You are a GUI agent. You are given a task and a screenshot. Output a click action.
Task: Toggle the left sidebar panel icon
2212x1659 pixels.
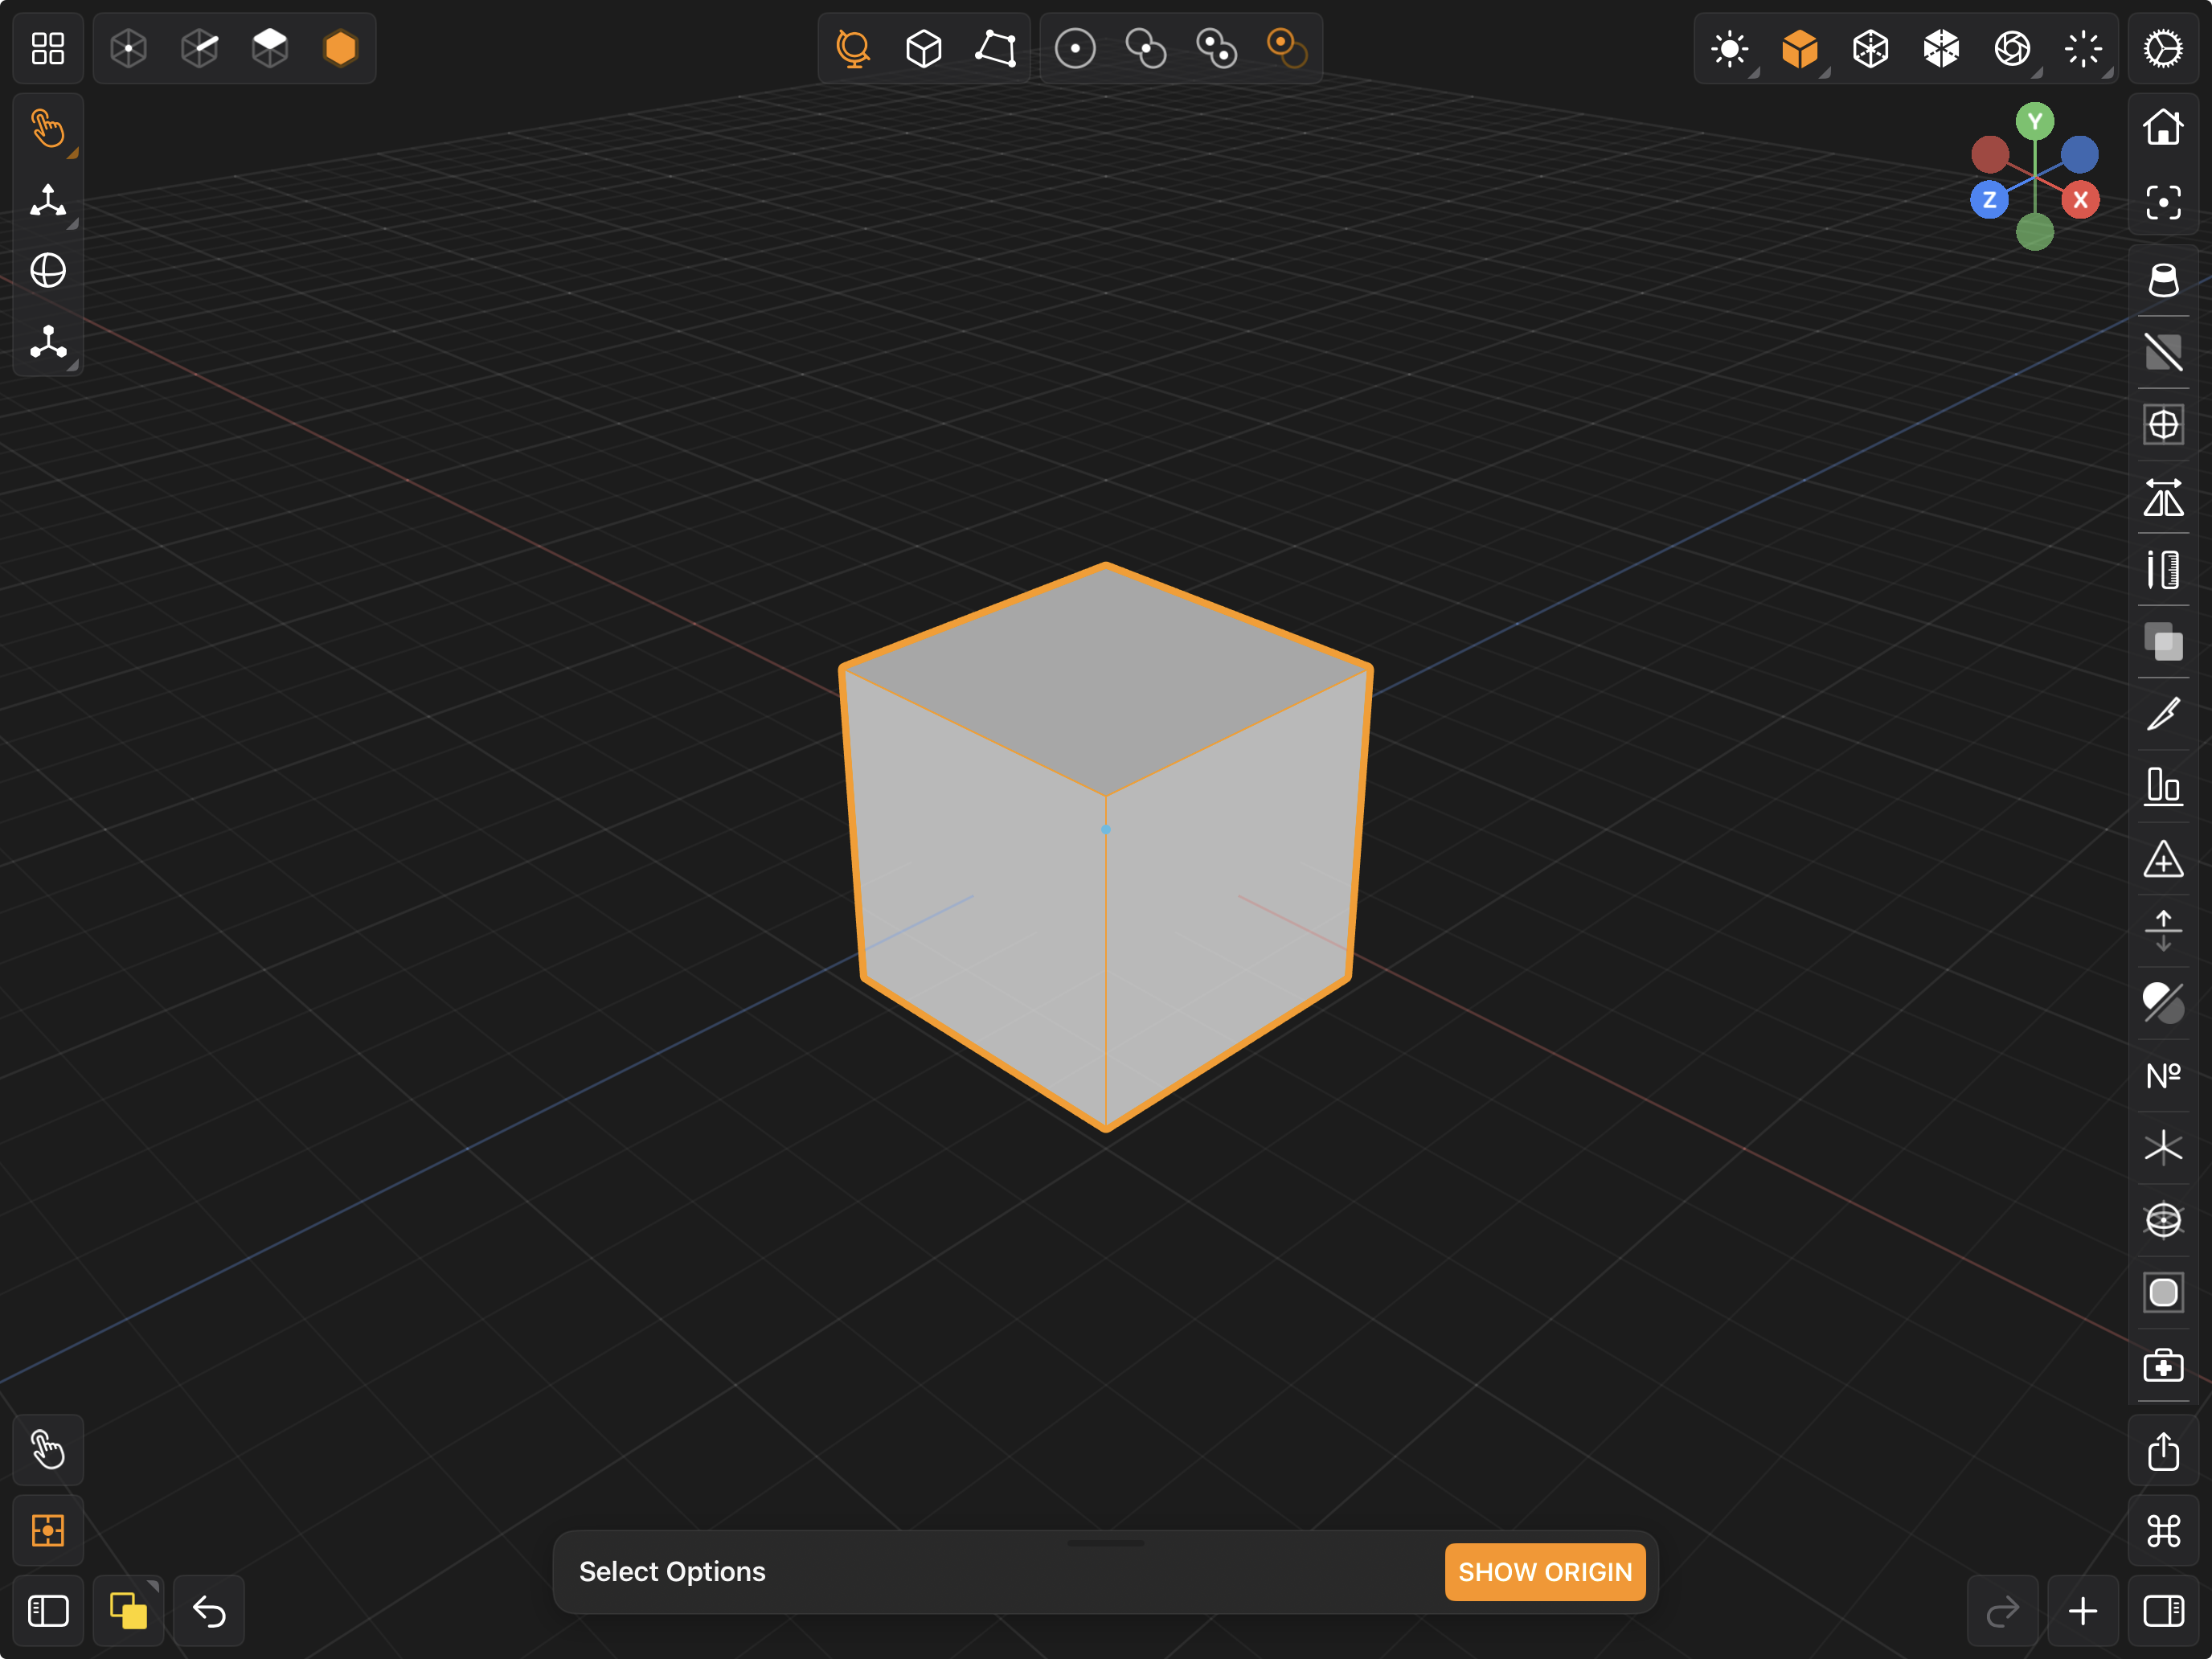48,1611
